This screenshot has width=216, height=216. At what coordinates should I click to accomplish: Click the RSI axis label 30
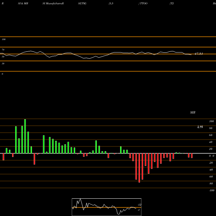(3, 64)
